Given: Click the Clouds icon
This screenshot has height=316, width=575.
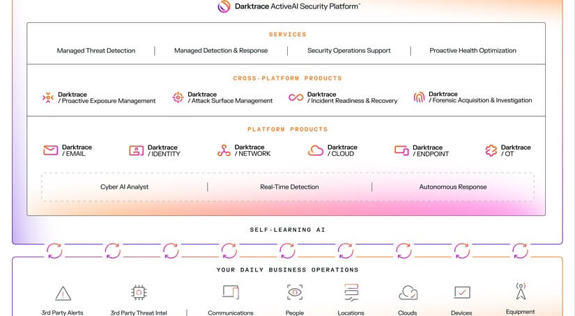Looking at the screenshot, I should pos(408,292).
